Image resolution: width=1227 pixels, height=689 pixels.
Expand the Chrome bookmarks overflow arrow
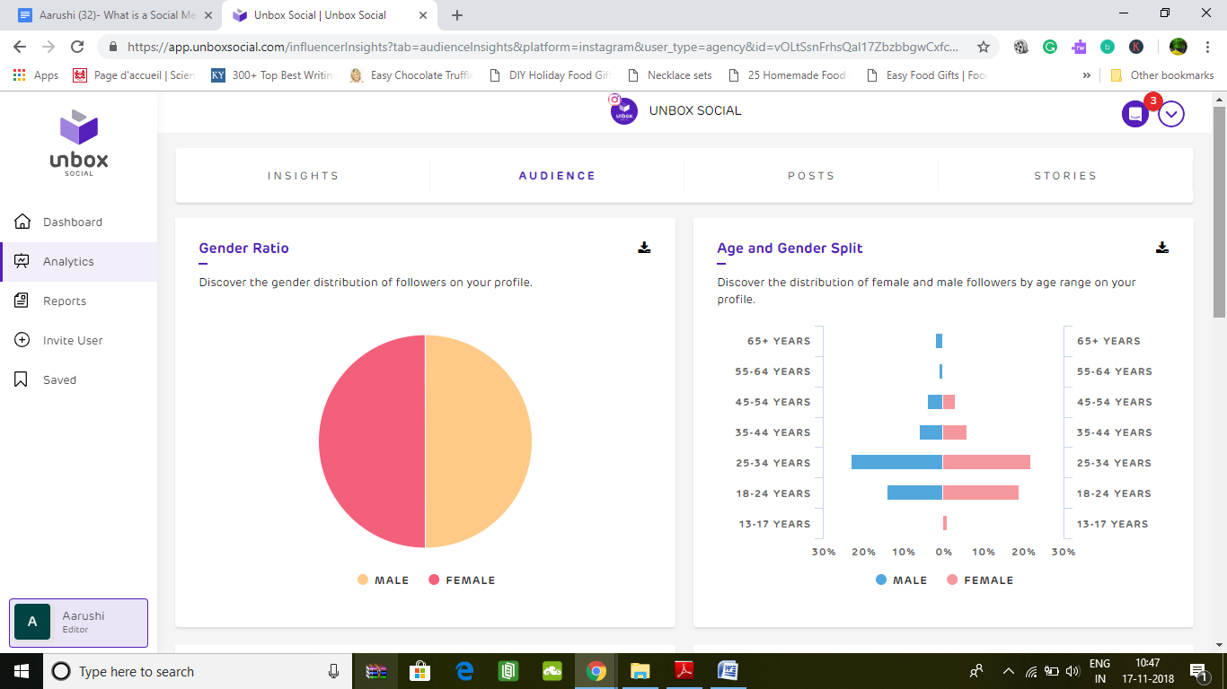pyautogui.click(x=1087, y=75)
